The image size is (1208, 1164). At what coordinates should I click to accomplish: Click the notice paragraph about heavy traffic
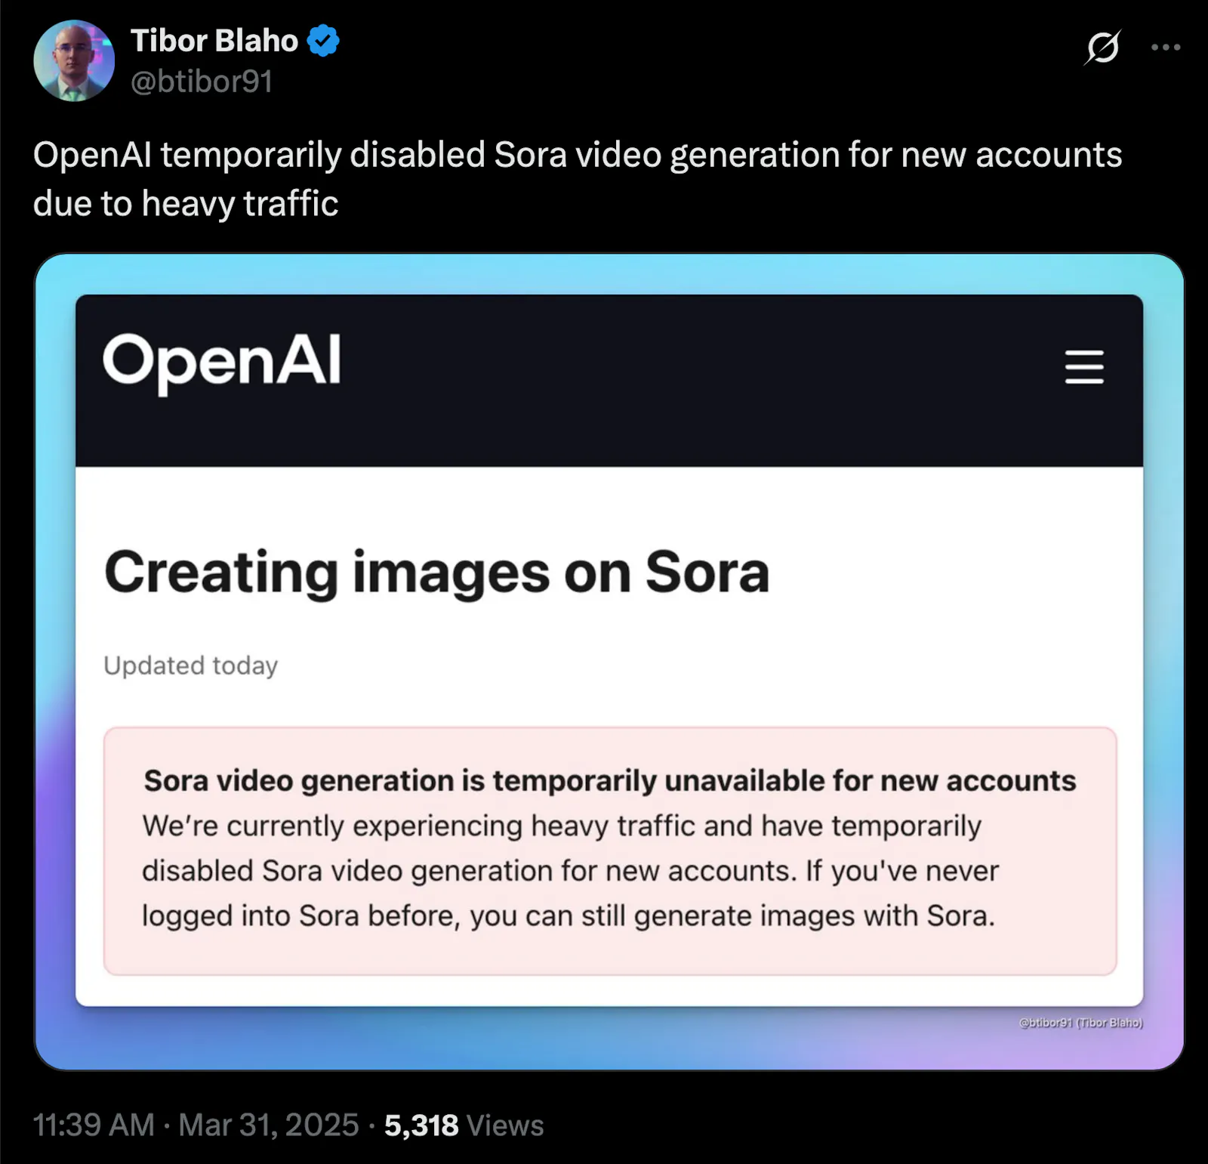pyautogui.click(x=569, y=871)
